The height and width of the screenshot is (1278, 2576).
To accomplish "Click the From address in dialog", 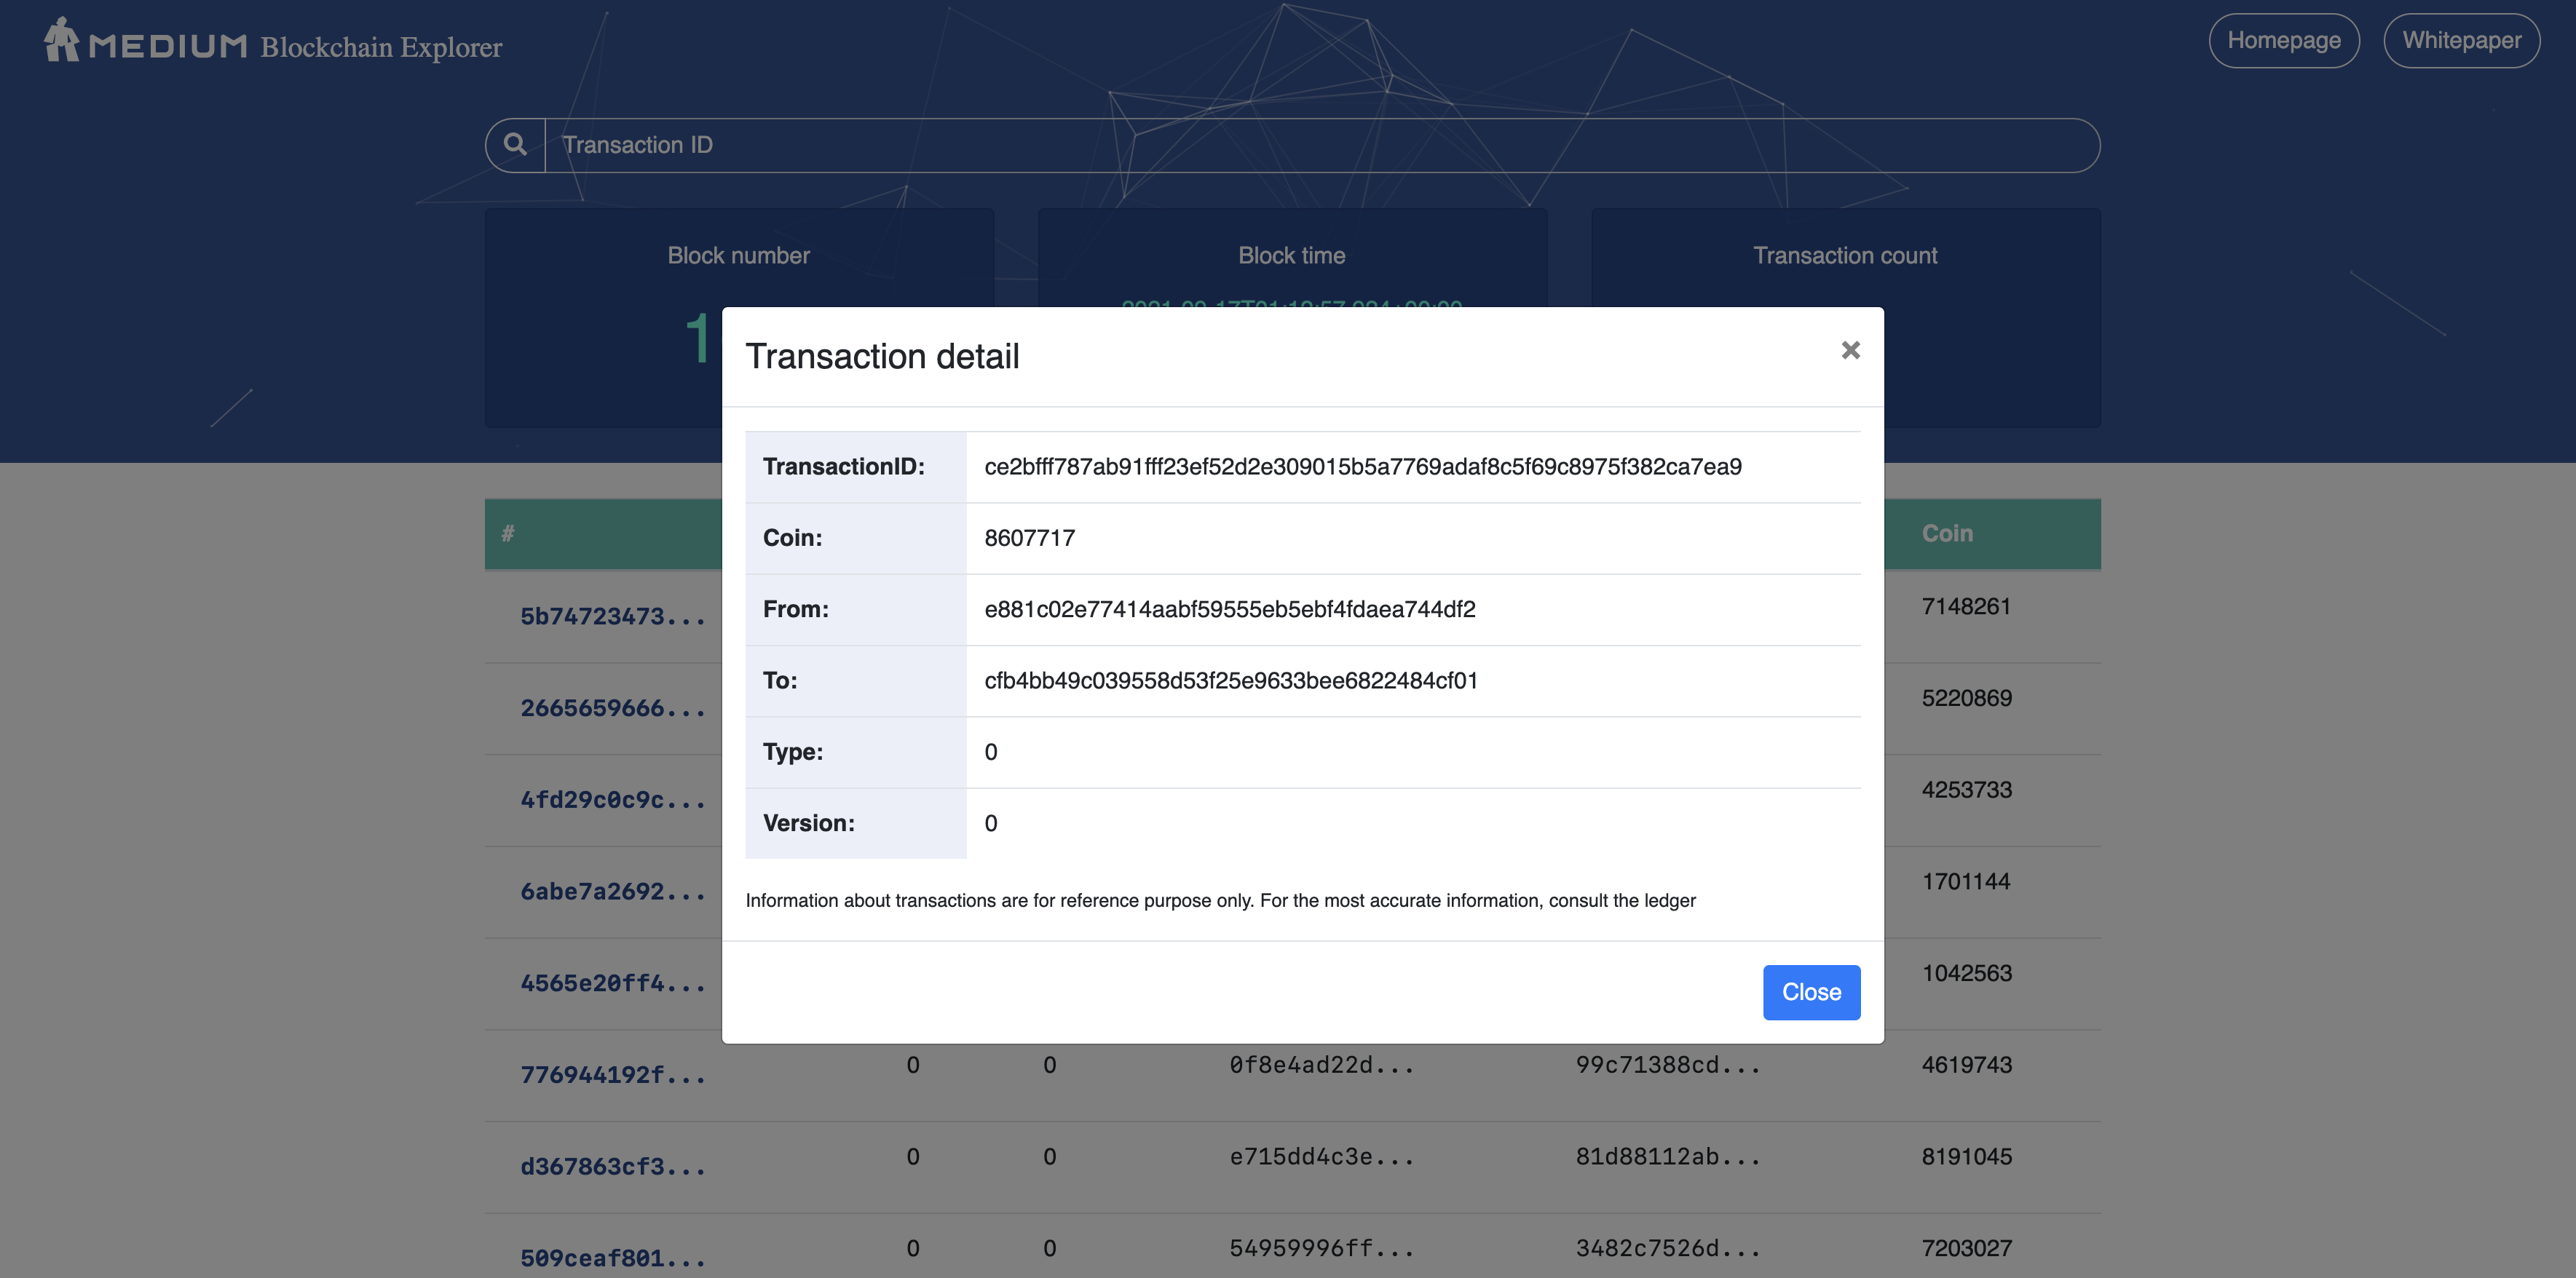I will coord(1229,609).
